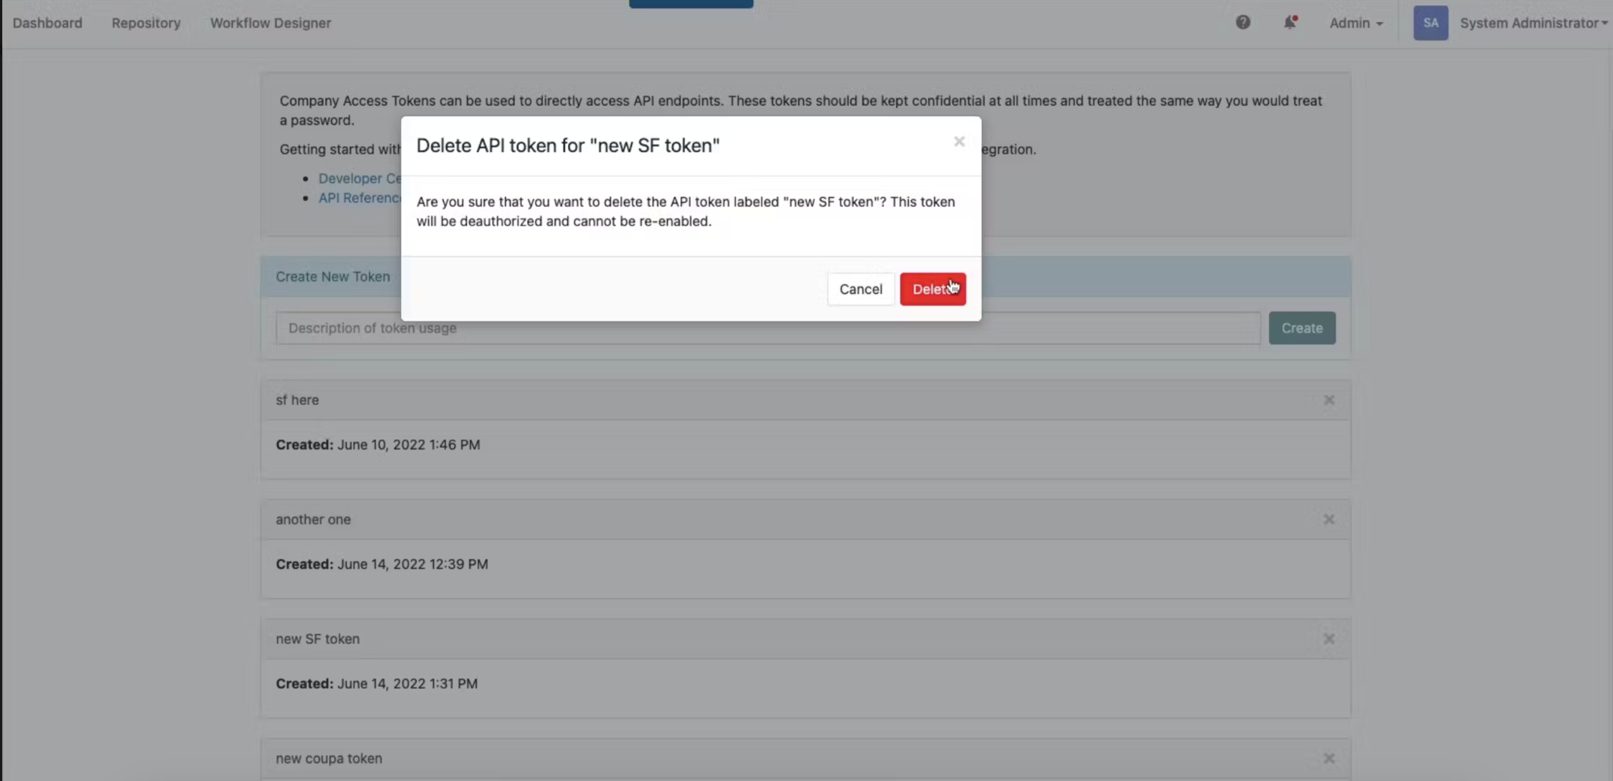This screenshot has height=781, width=1613.
Task: Click the Create New Token header
Action: pyautogui.click(x=332, y=276)
